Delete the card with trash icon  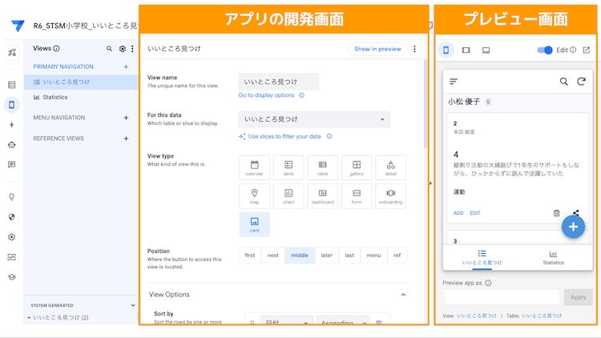557,213
